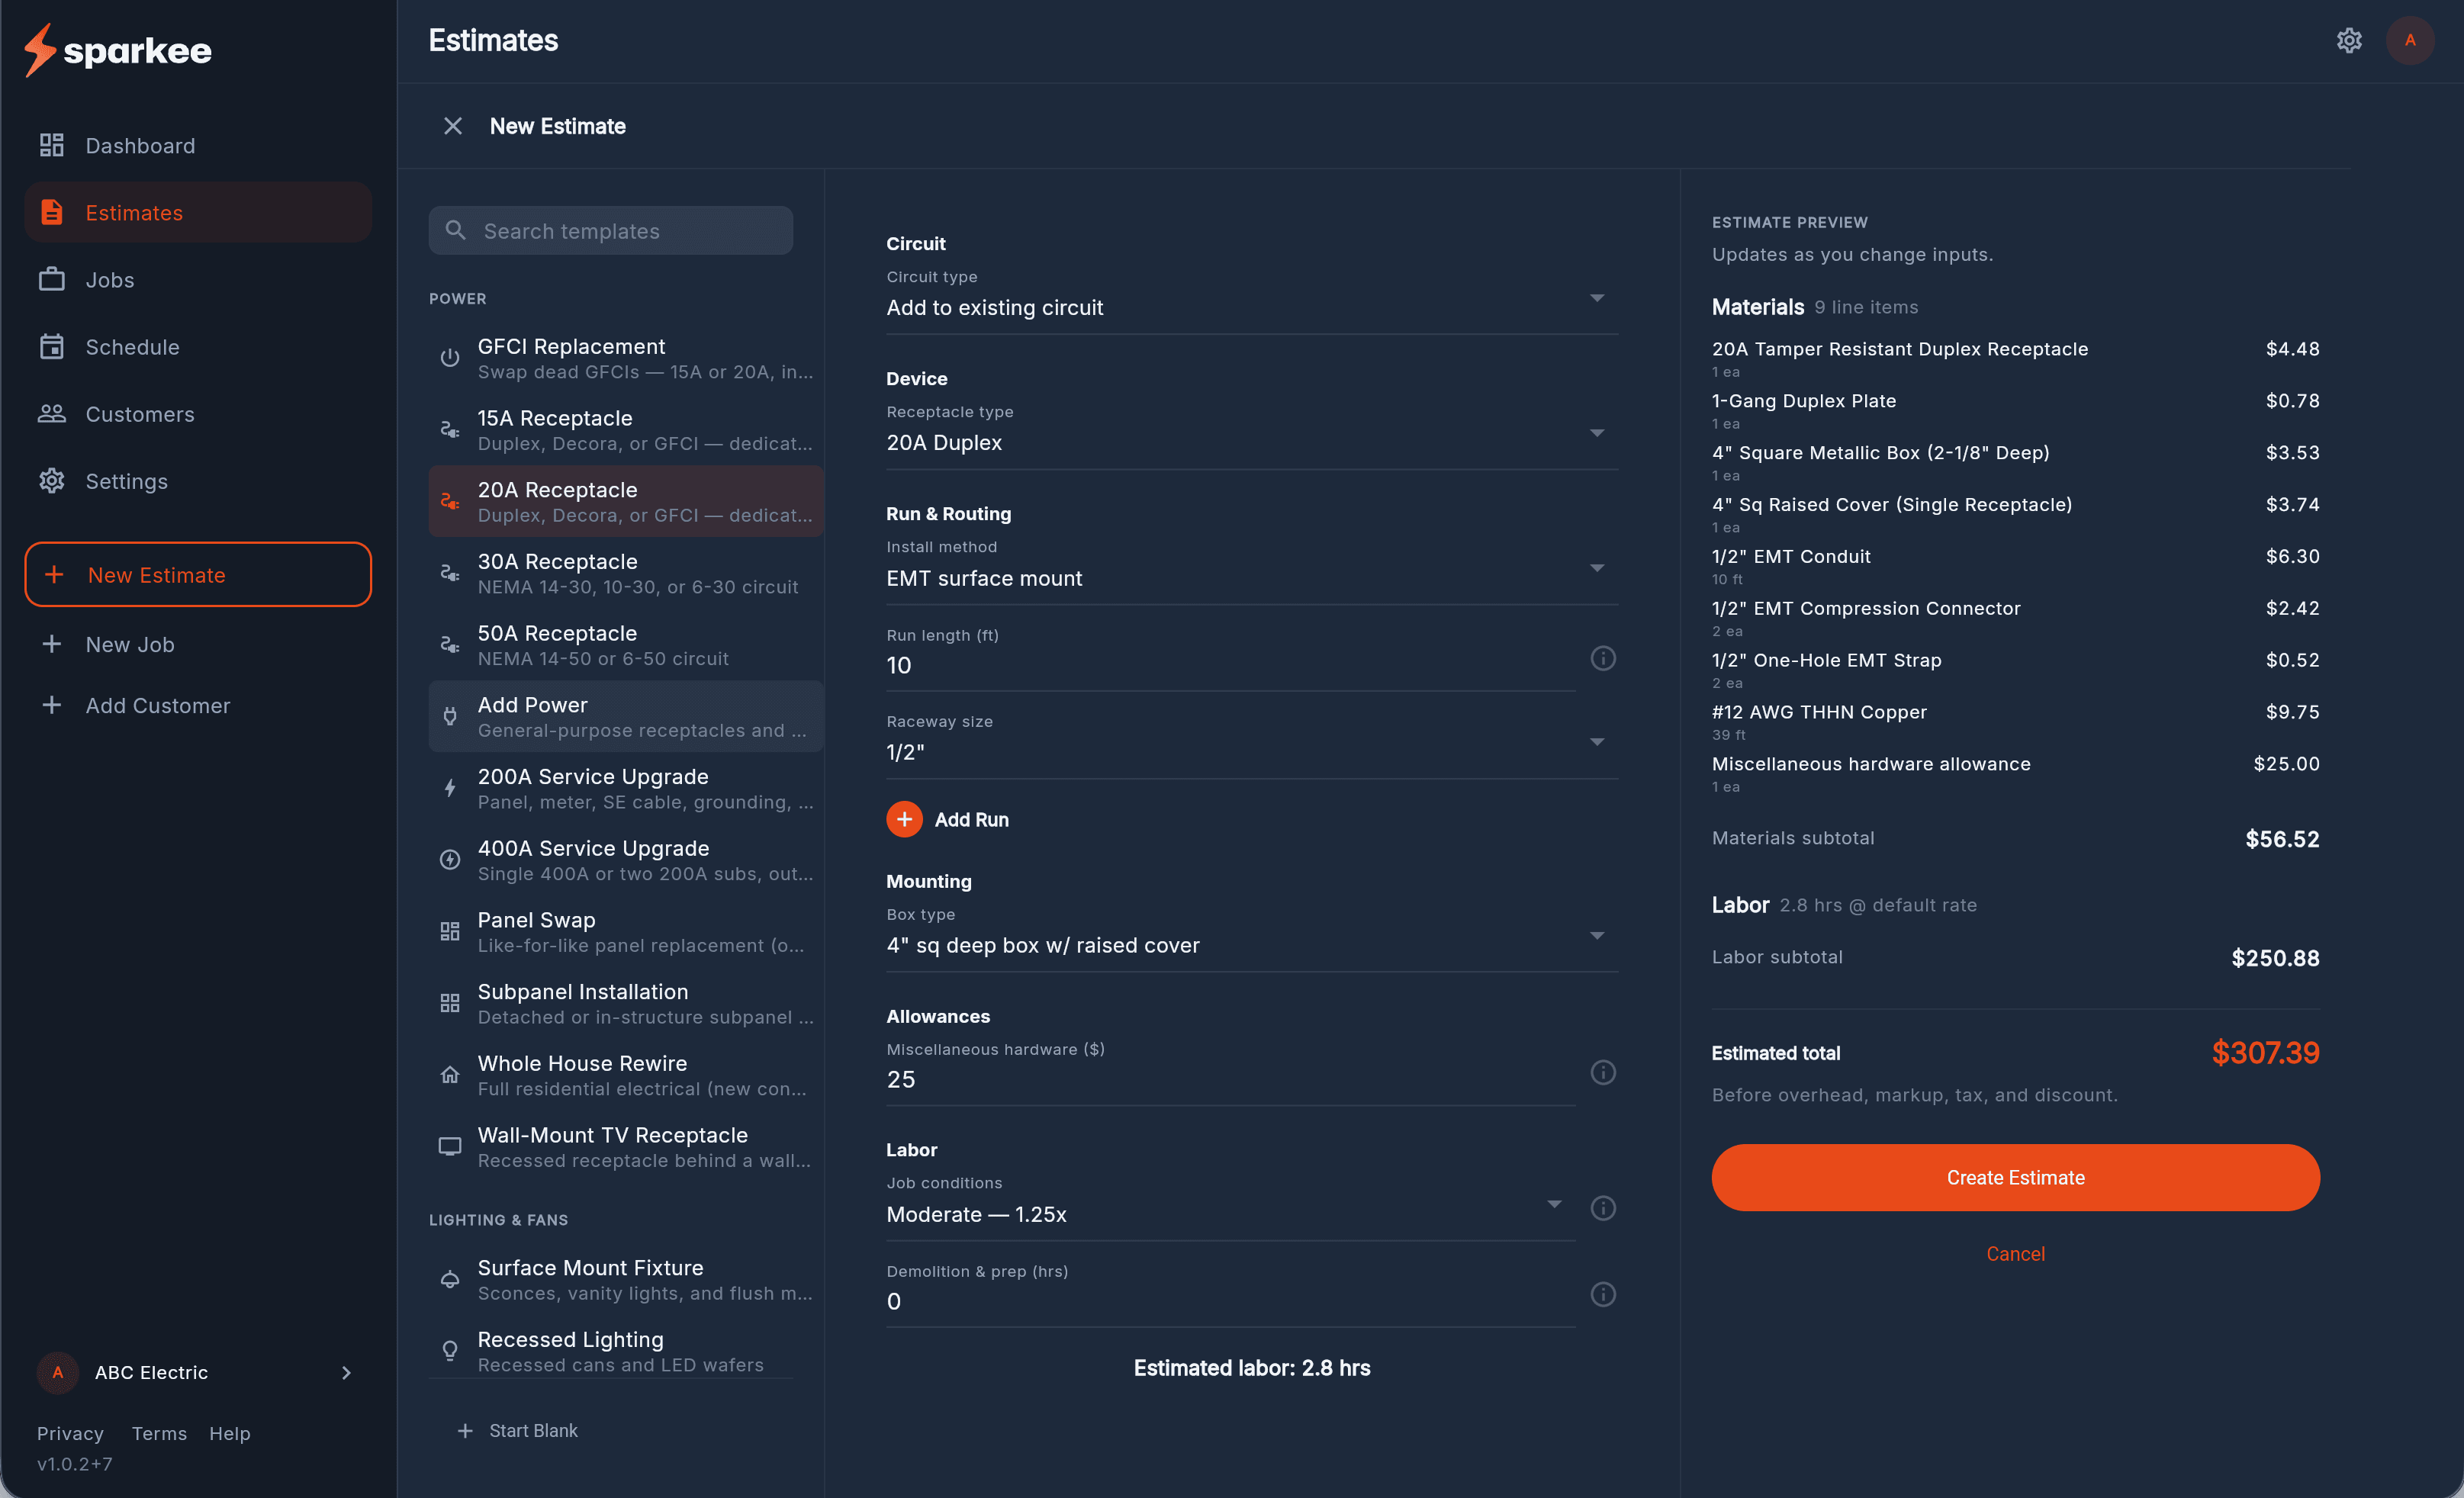Click the 200A Service Upgrade bolt icon

450,788
